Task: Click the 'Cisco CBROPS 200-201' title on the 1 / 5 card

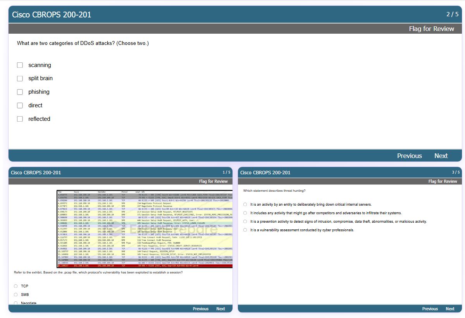Action: pos(36,173)
